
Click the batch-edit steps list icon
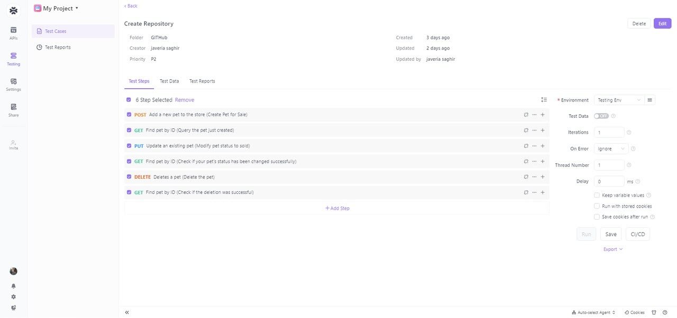click(x=544, y=100)
